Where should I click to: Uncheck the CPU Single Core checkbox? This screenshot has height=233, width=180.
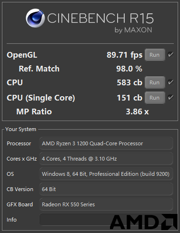tap(170, 98)
